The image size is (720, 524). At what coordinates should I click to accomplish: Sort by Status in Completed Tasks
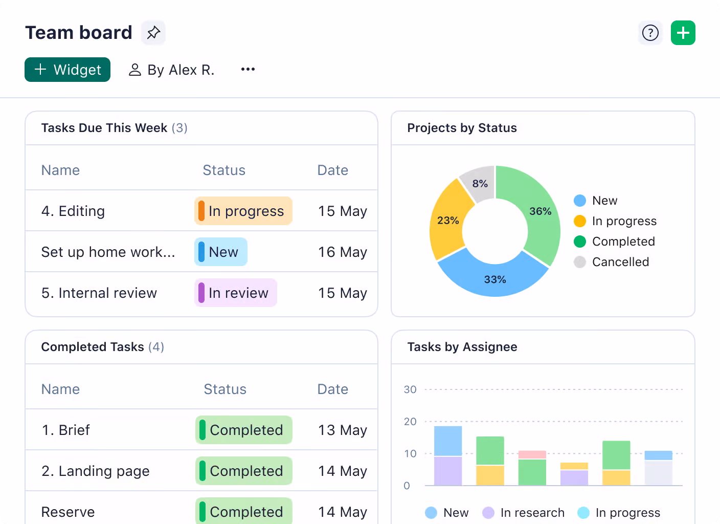[225, 389]
